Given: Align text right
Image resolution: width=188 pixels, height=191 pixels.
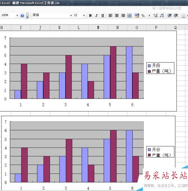Looking at the screenshot, I should pos(123,15).
